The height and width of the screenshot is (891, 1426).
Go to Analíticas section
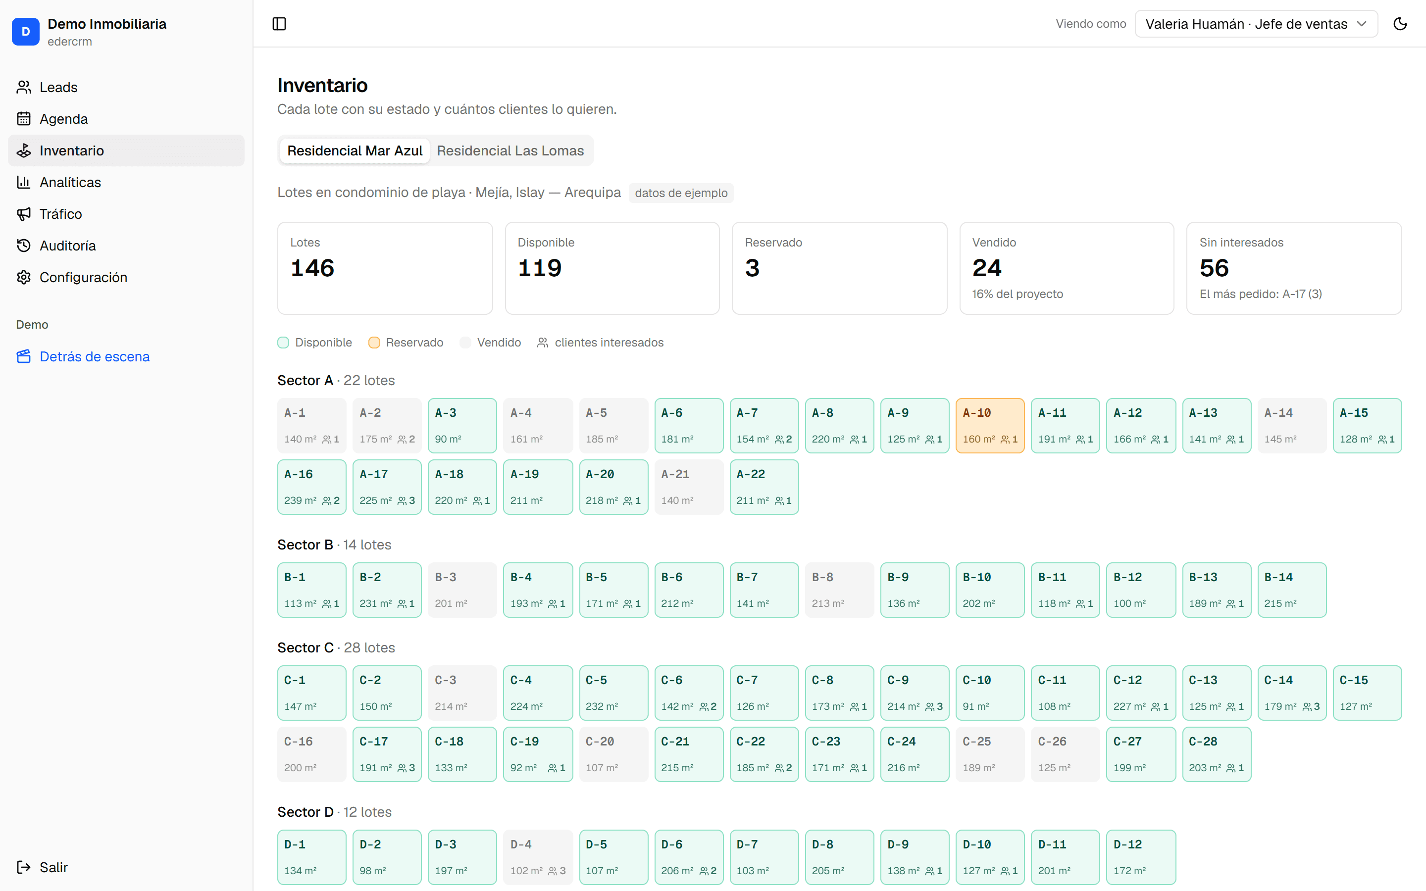[126, 182]
